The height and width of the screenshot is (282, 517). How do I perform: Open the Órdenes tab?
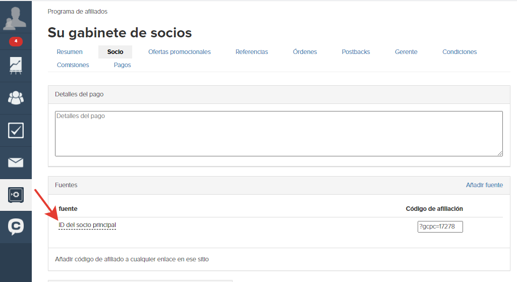(305, 52)
